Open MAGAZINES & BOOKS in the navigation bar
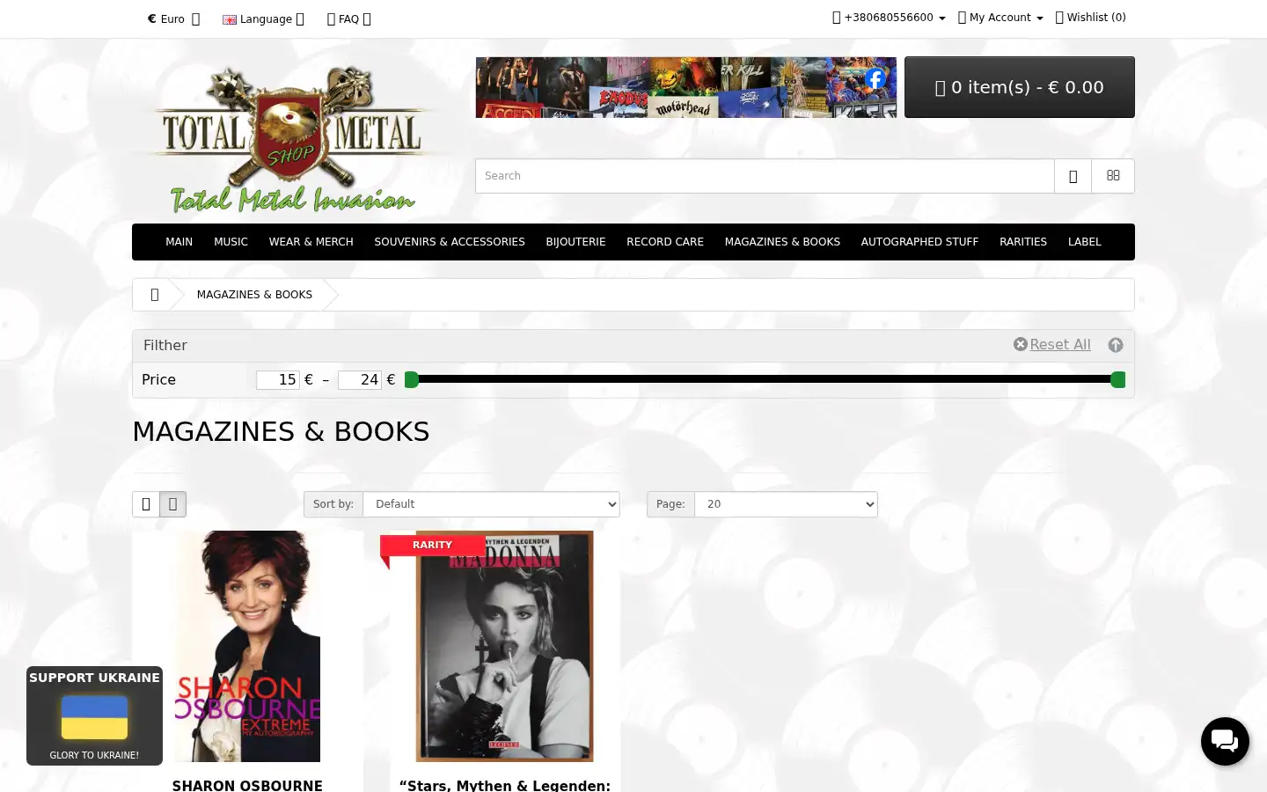Viewport: 1267px width, 792px height. 782,242
